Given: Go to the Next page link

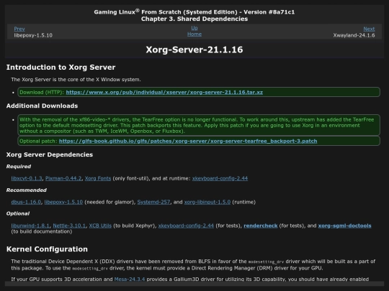Looking at the screenshot, I should (369, 29).
